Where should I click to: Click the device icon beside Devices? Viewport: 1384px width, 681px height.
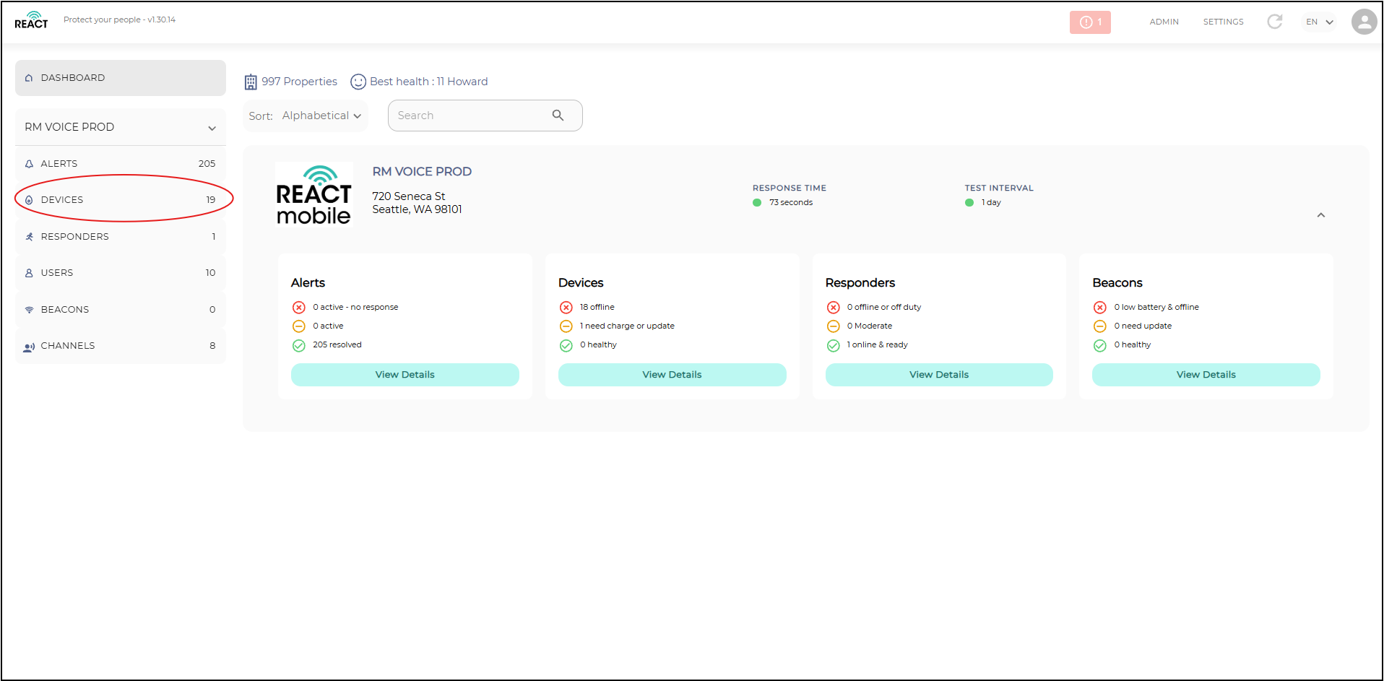(x=29, y=200)
